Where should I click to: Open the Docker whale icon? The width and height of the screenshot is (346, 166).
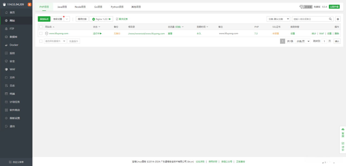point(7,45)
